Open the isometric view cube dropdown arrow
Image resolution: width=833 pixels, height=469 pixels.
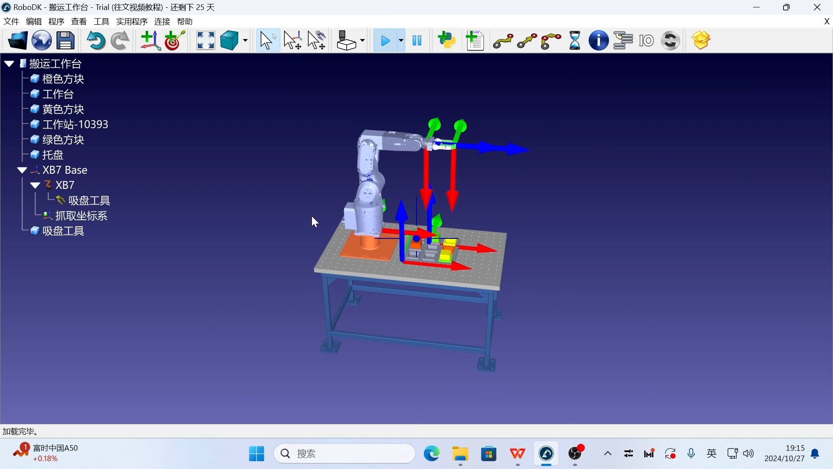click(246, 41)
